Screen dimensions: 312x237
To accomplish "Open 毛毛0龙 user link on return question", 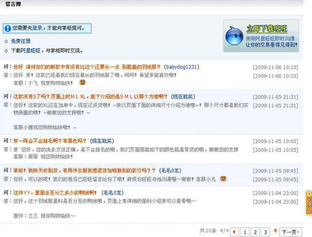I will 170,170.
